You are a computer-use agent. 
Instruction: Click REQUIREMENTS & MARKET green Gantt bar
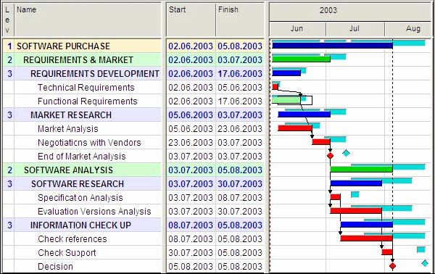pyautogui.click(x=302, y=59)
